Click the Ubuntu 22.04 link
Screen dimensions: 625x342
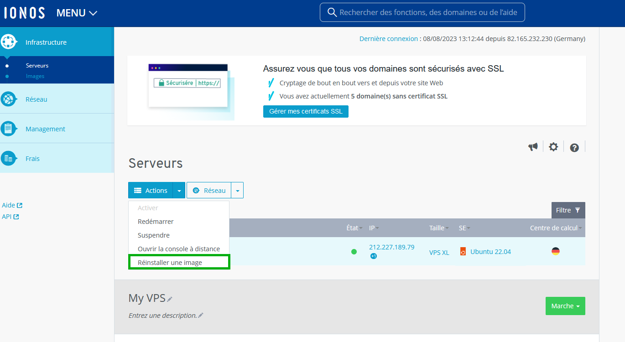[x=490, y=252]
